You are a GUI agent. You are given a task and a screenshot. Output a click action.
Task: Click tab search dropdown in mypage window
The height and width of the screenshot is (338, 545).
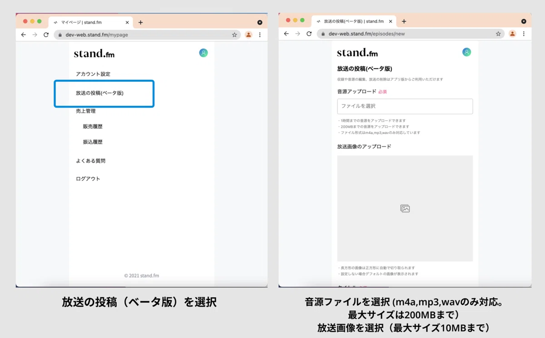tap(260, 22)
